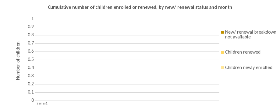Screen dimensions: 280x109
Task: Select the Children newly enrolled legend label
Action: click(x=249, y=68)
